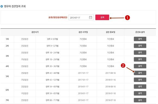The height and width of the screenshot is (104, 158).
Task: Select the 생후 18~24개월 cell
Action: 52,52
